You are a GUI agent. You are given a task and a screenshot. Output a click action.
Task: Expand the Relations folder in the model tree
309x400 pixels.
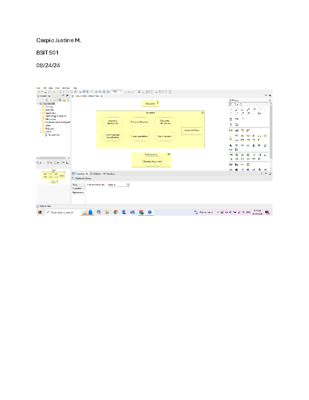coord(40,129)
